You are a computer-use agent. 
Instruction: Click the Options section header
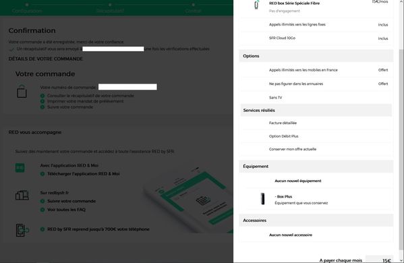point(316,56)
